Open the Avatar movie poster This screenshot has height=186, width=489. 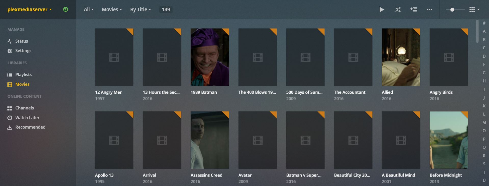(258, 140)
